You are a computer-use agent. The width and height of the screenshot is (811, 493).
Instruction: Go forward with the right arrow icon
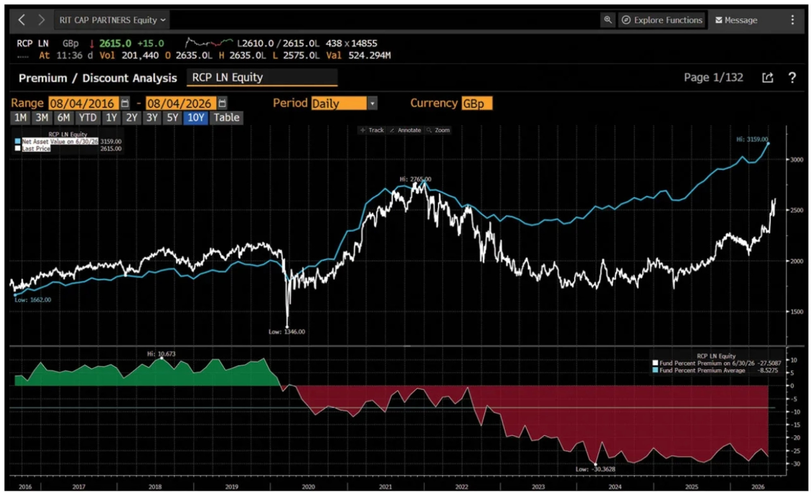coord(41,20)
